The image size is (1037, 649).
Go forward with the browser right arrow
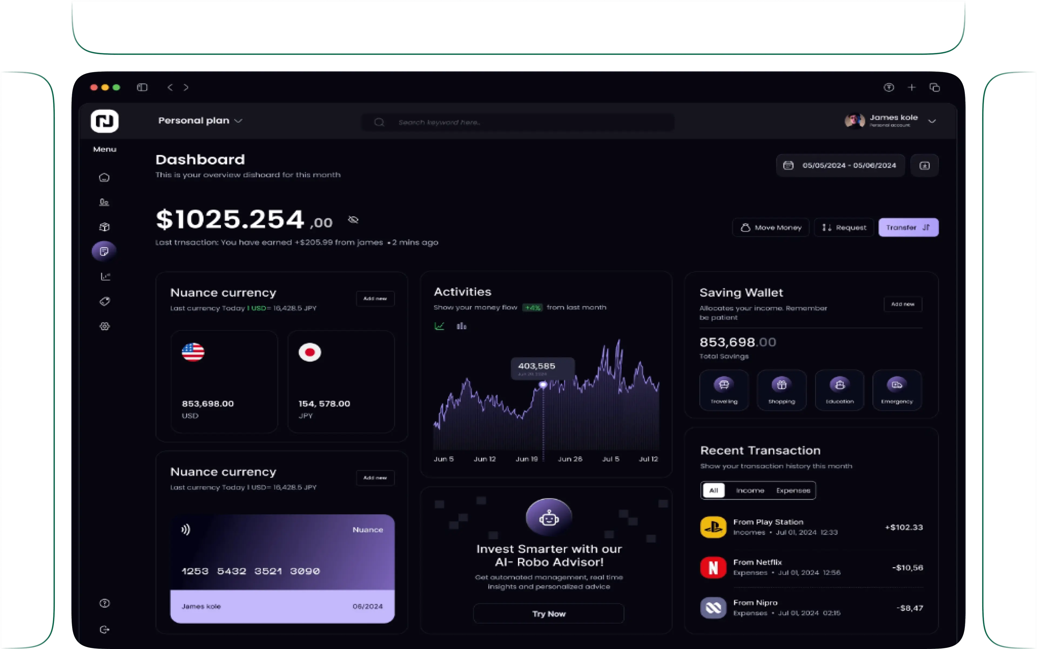click(x=186, y=87)
